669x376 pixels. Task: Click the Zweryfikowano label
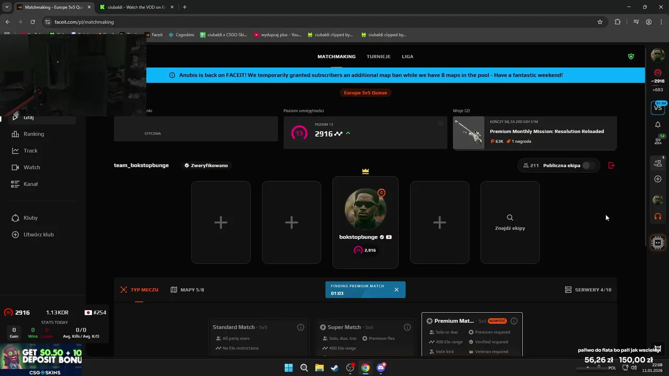click(206, 166)
